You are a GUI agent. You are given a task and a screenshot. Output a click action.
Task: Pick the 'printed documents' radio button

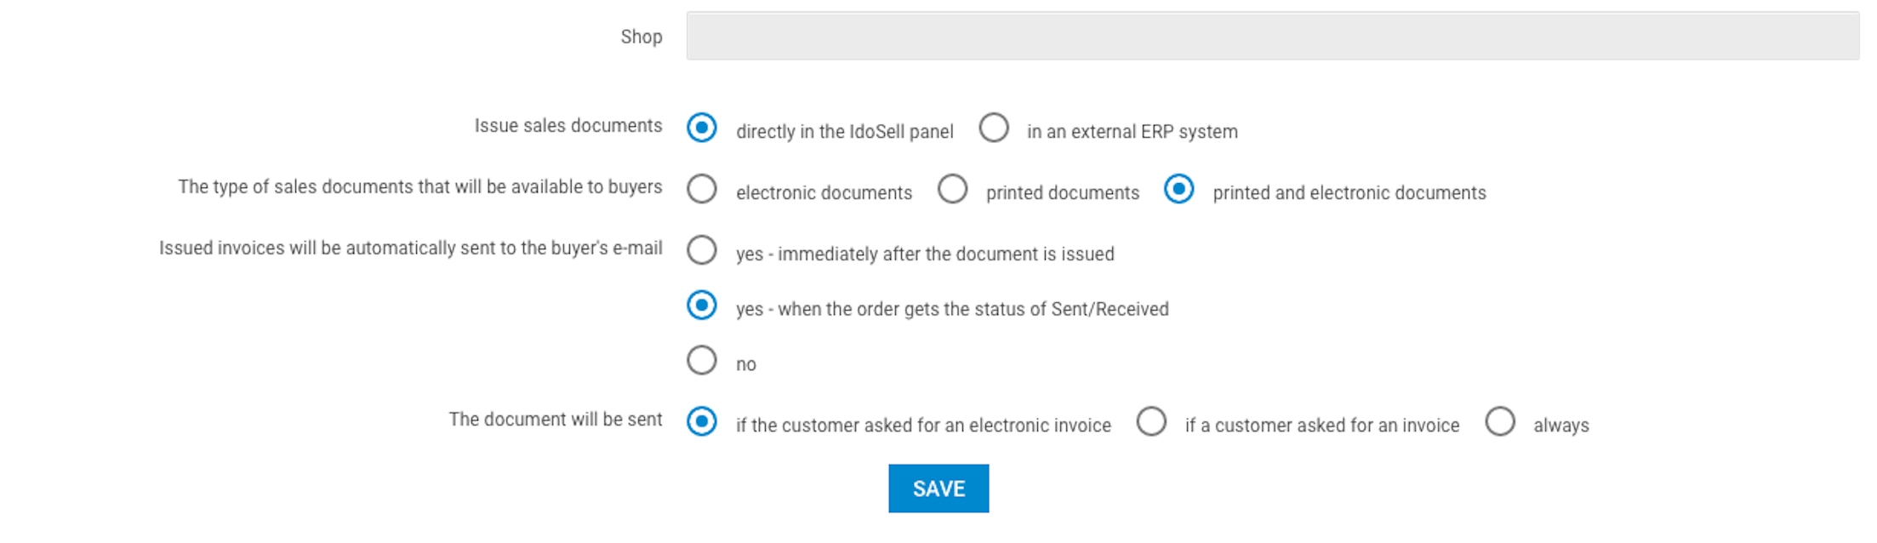tap(952, 189)
